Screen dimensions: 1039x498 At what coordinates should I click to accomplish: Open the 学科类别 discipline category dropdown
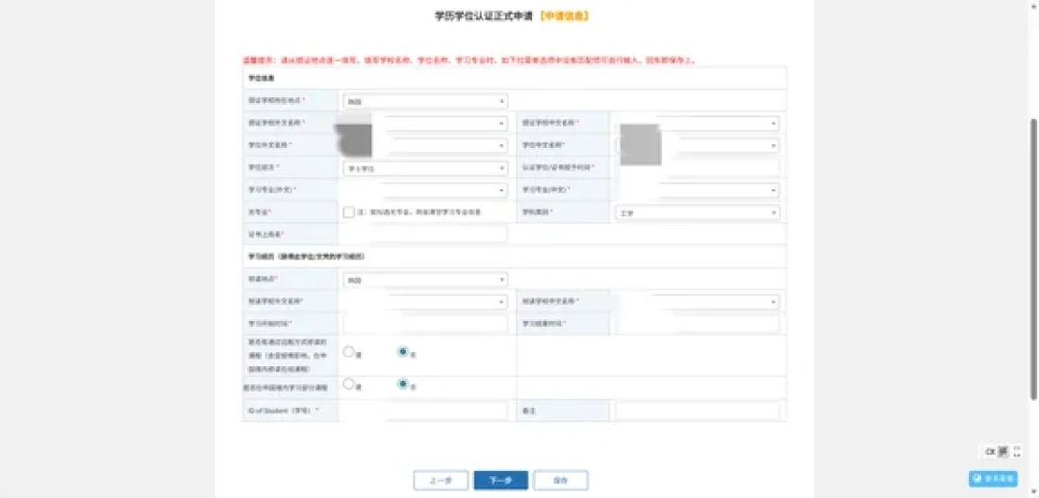tap(697, 213)
